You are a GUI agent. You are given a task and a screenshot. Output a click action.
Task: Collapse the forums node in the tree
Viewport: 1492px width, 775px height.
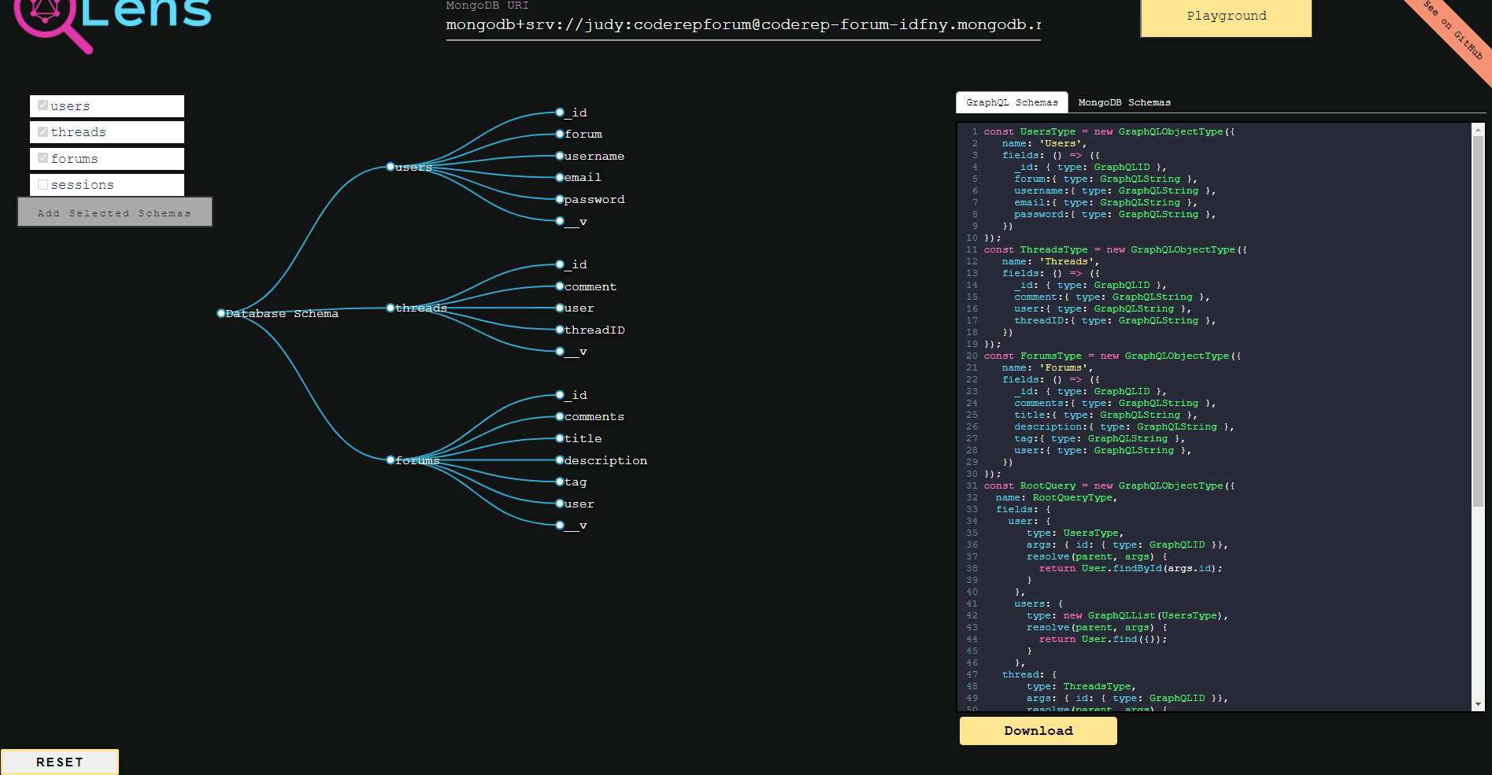pyautogui.click(x=391, y=460)
